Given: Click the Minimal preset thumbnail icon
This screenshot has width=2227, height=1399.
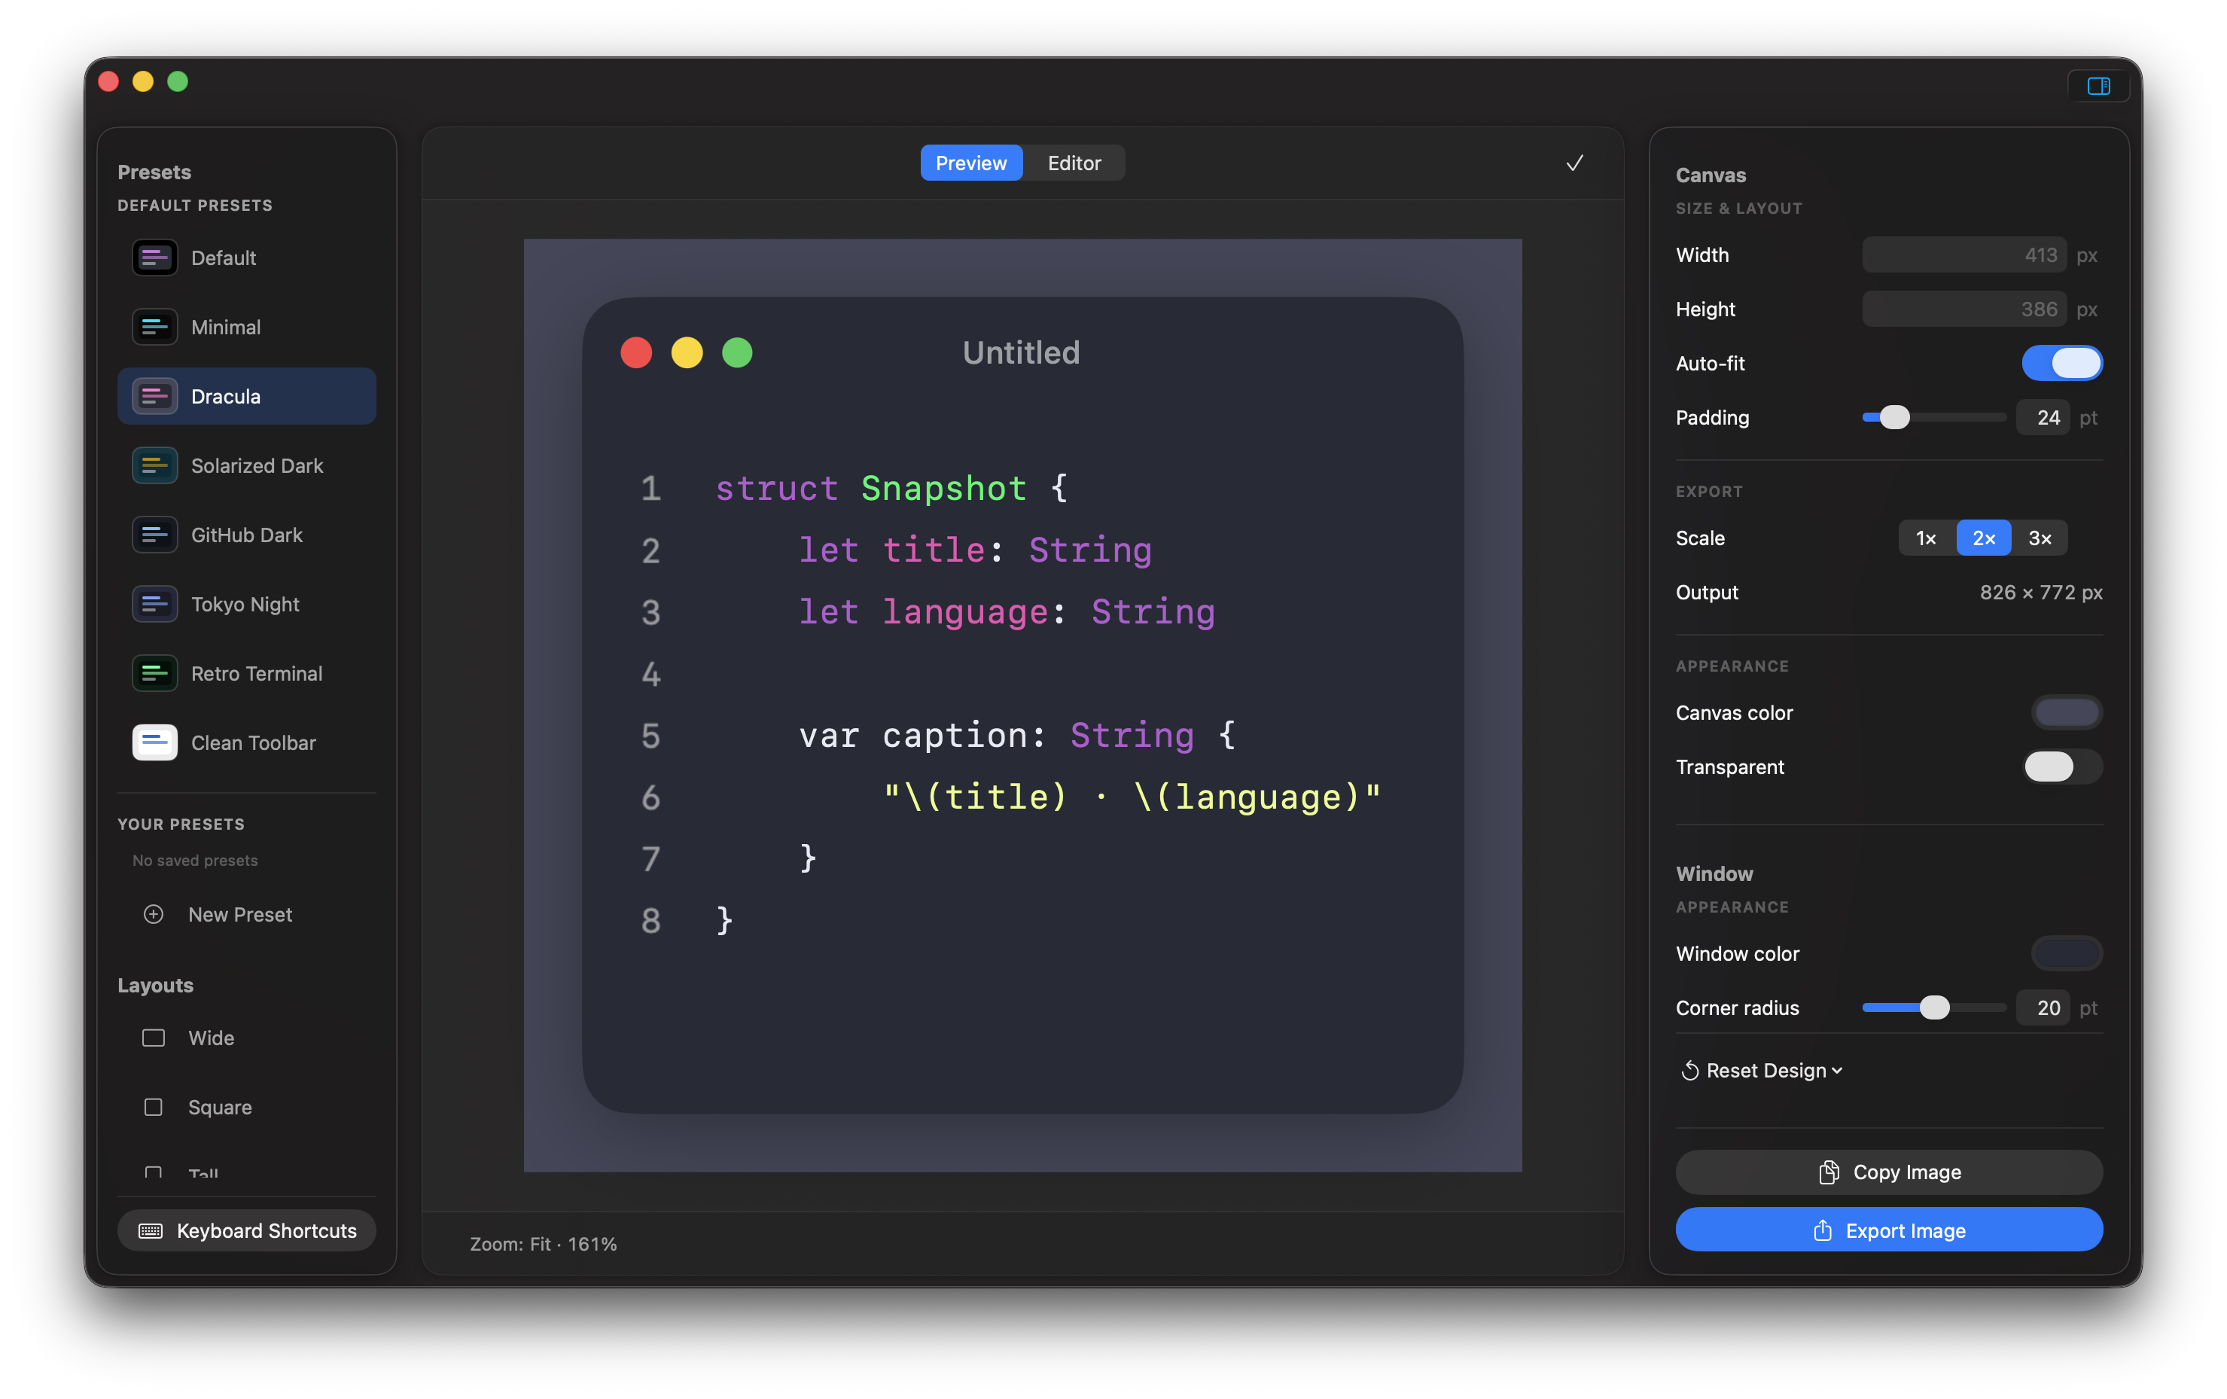Looking at the screenshot, I should pyautogui.click(x=154, y=328).
